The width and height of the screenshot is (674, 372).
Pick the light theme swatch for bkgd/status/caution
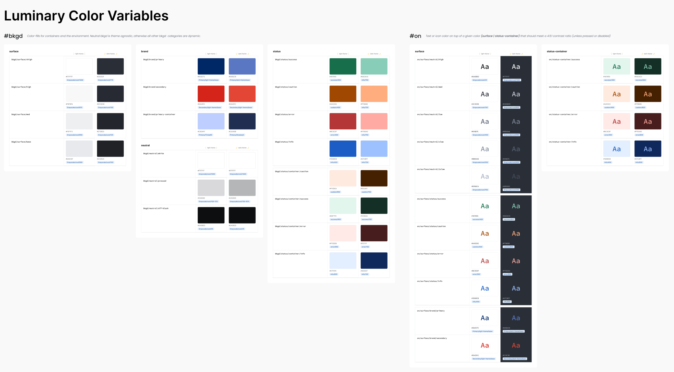[x=343, y=94]
